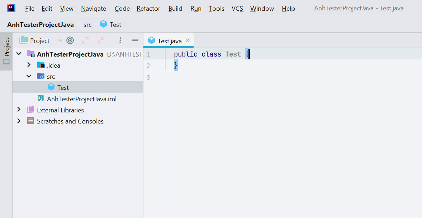Hide the Project panel with minus icon

point(135,40)
